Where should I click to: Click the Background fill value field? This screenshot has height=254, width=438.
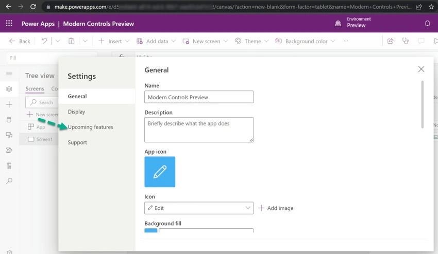pyautogui.click(x=206, y=230)
